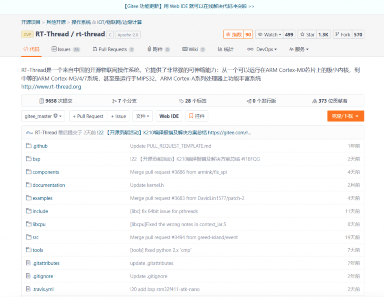
Task: Click the bsp folder icon
Action: (29, 159)
